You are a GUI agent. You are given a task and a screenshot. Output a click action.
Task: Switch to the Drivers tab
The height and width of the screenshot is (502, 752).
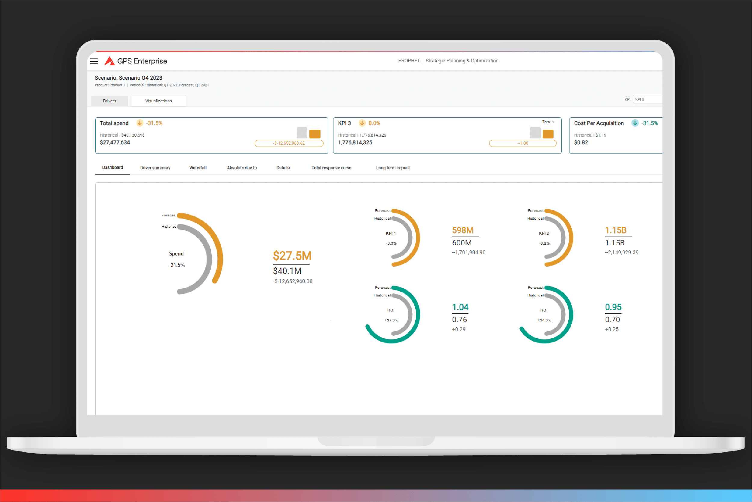point(109,101)
